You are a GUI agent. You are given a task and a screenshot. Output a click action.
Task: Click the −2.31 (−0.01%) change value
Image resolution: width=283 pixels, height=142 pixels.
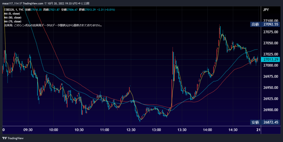click(106, 10)
